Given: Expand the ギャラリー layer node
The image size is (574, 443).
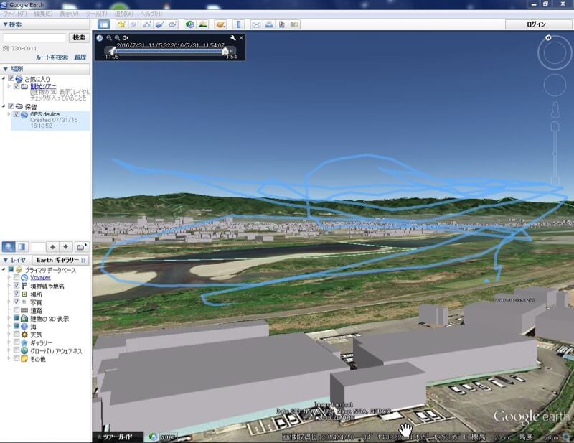Looking at the screenshot, I should tap(9, 342).
